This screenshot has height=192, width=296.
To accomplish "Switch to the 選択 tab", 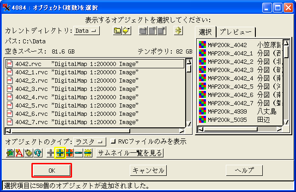I will tap(205, 31).
